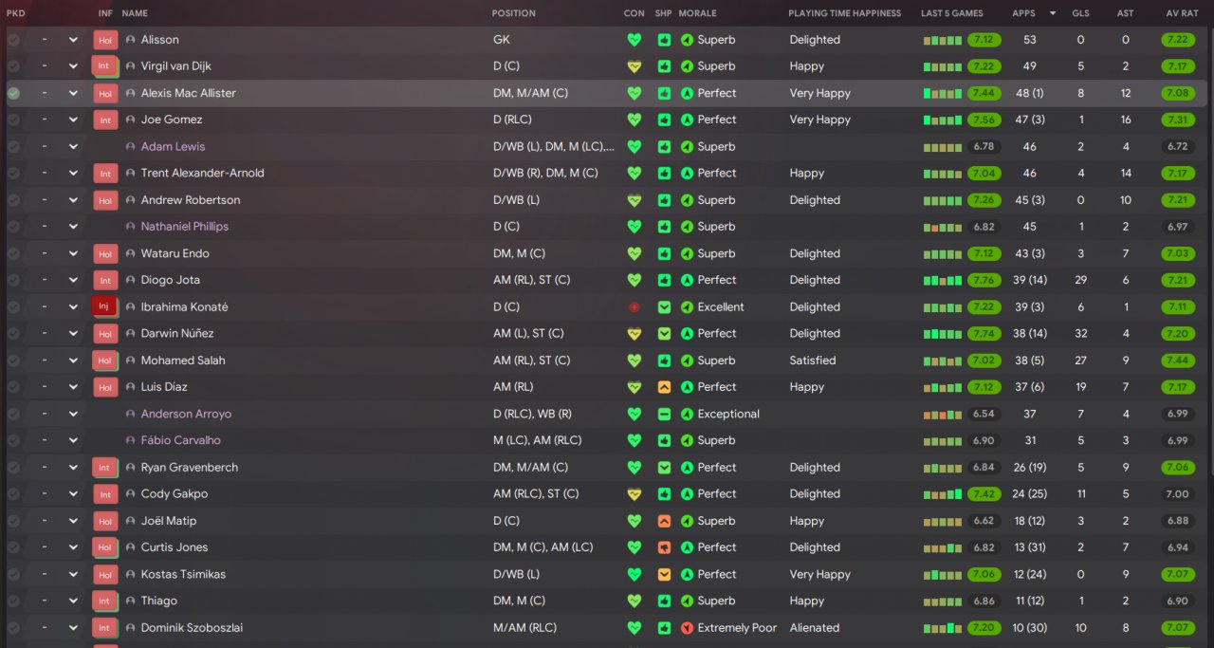Click Virgil van Dijk's Int info badge
The height and width of the screenshot is (648, 1214).
point(104,67)
